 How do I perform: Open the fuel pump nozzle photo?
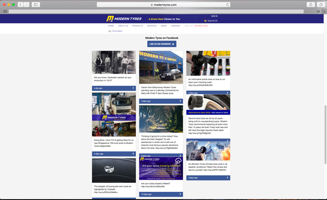pos(208,63)
